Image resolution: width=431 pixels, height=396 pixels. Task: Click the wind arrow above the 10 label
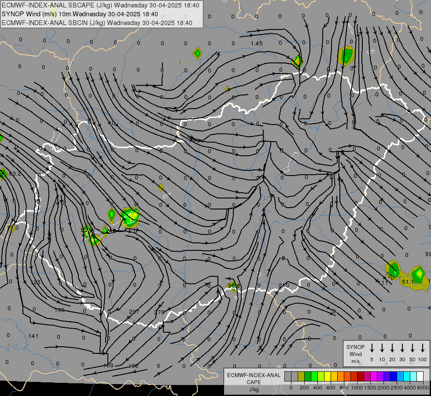382,348
